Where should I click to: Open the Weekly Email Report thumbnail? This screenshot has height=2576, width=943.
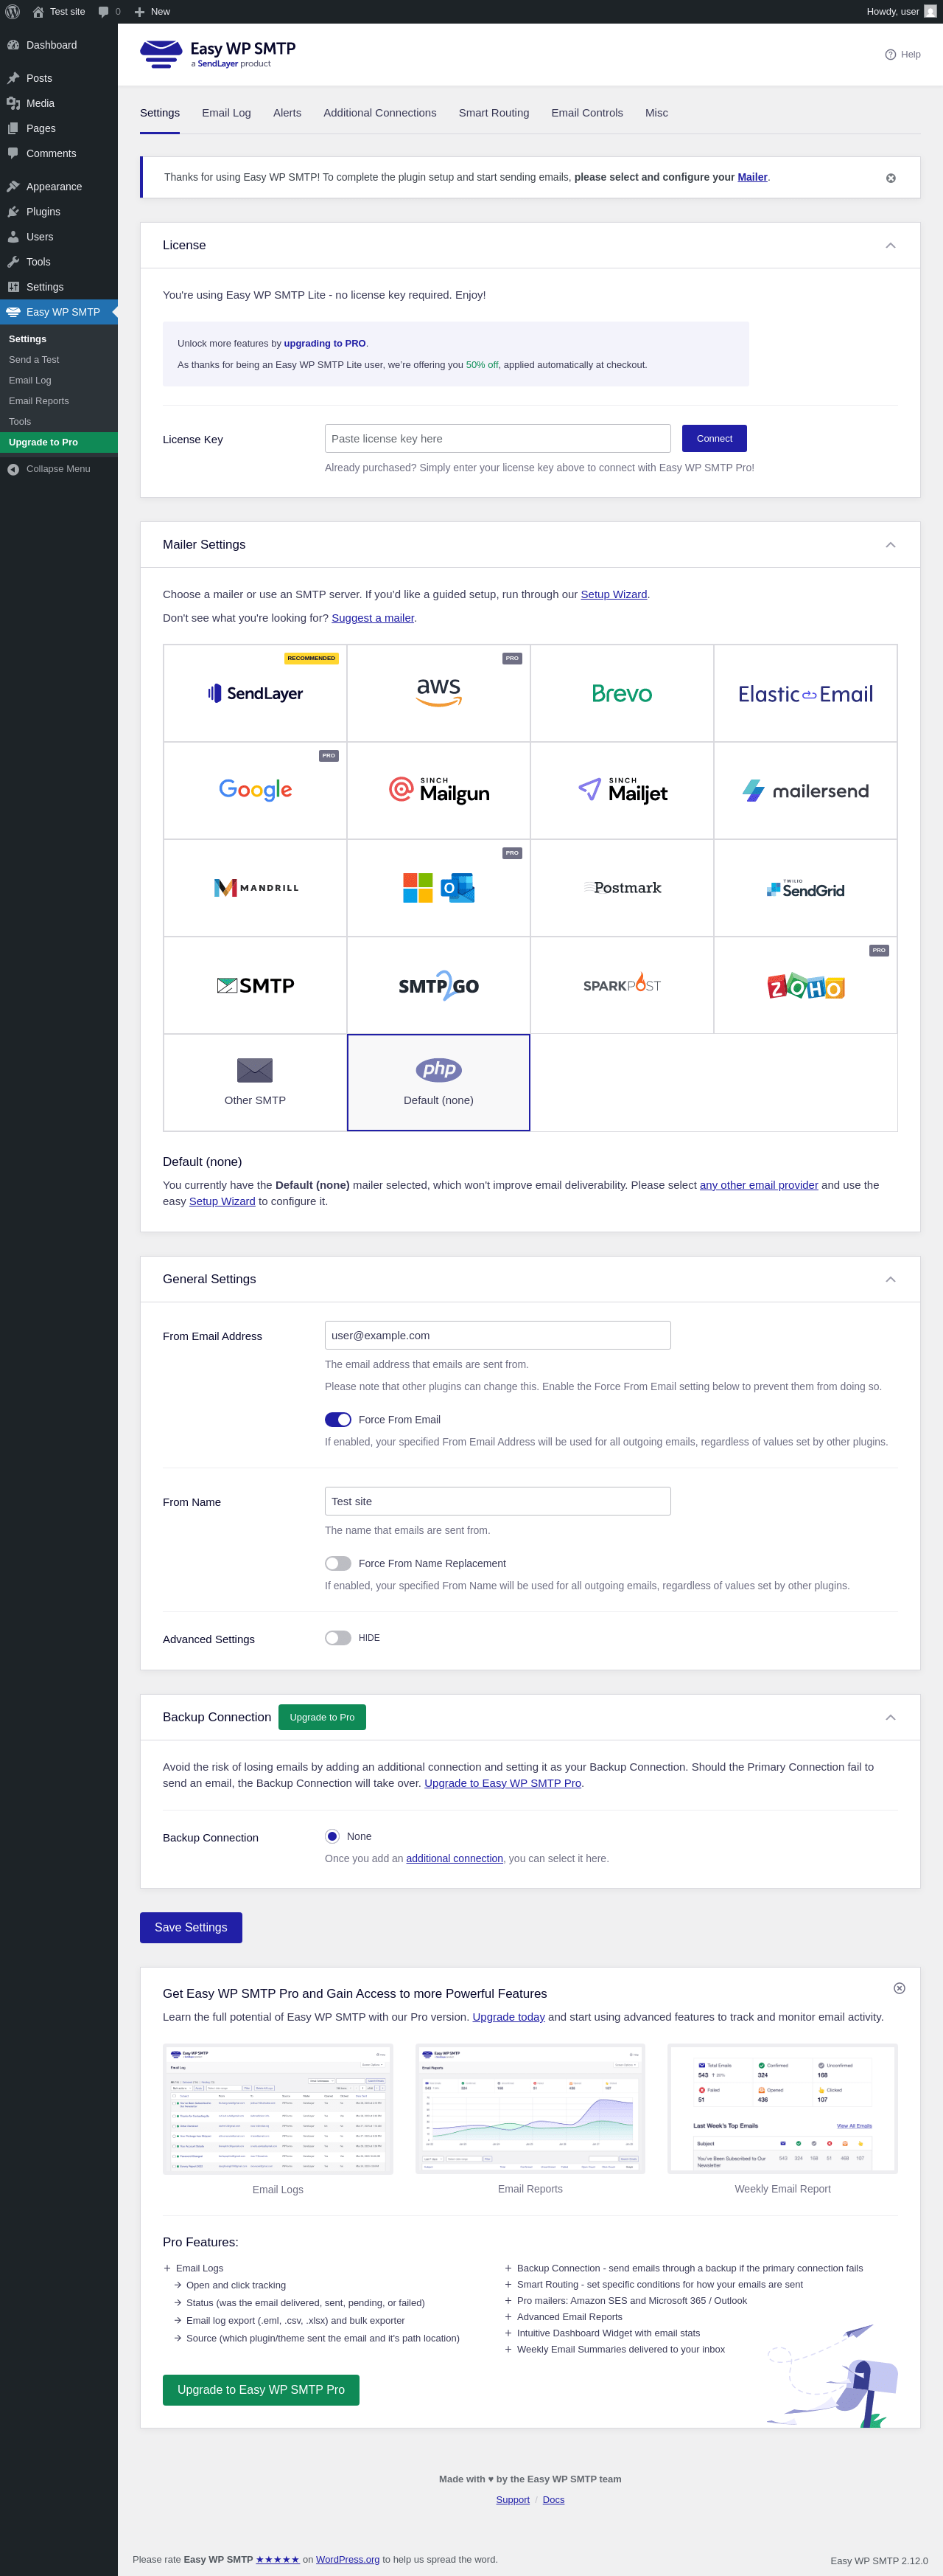pyautogui.click(x=782, y=2108)
